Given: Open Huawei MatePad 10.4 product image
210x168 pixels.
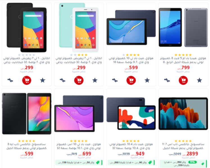Looking at the screenshot, I should tap(131, 114).
